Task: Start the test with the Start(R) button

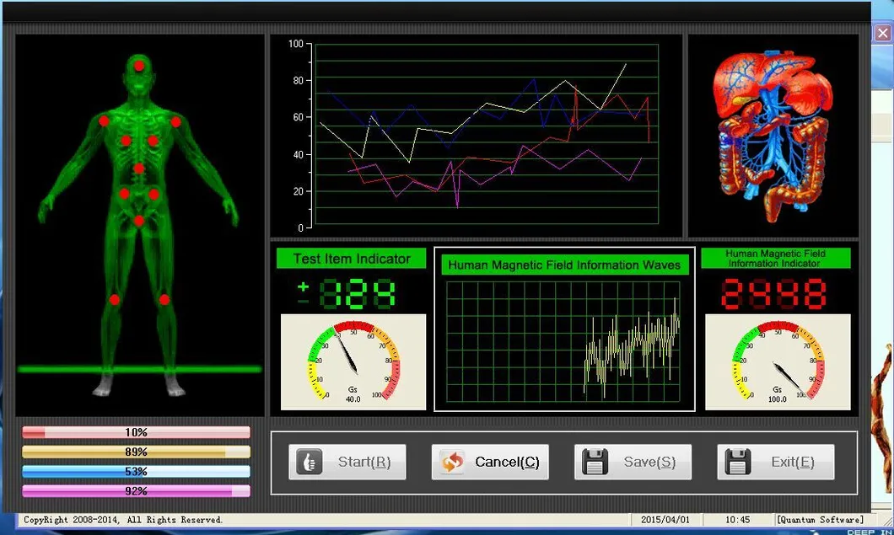Action: click(347, 462)
